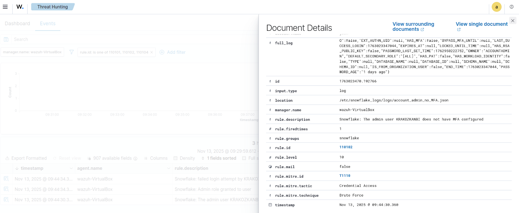Select the Events tab
The width and height of the screenshot is (519, 213).
tap(48, 24)
